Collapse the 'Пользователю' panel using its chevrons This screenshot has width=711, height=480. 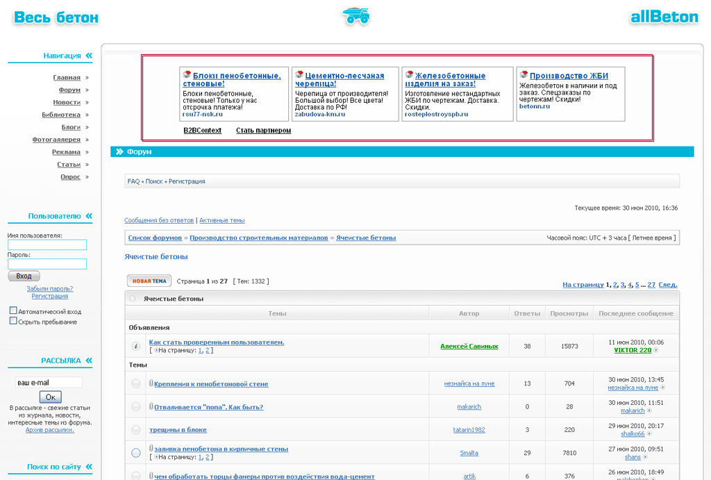point(89,216)
